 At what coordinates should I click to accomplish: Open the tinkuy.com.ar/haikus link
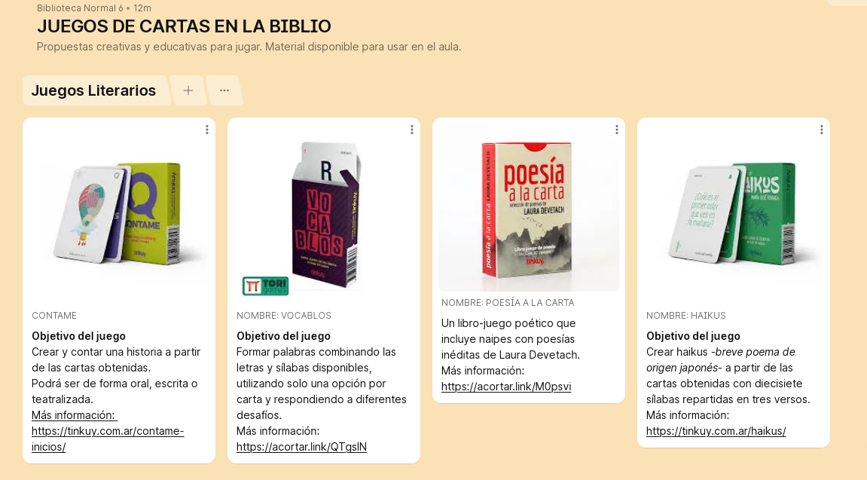[x=716, y=431]
